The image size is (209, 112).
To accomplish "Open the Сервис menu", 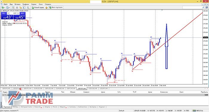I will 34,4.
